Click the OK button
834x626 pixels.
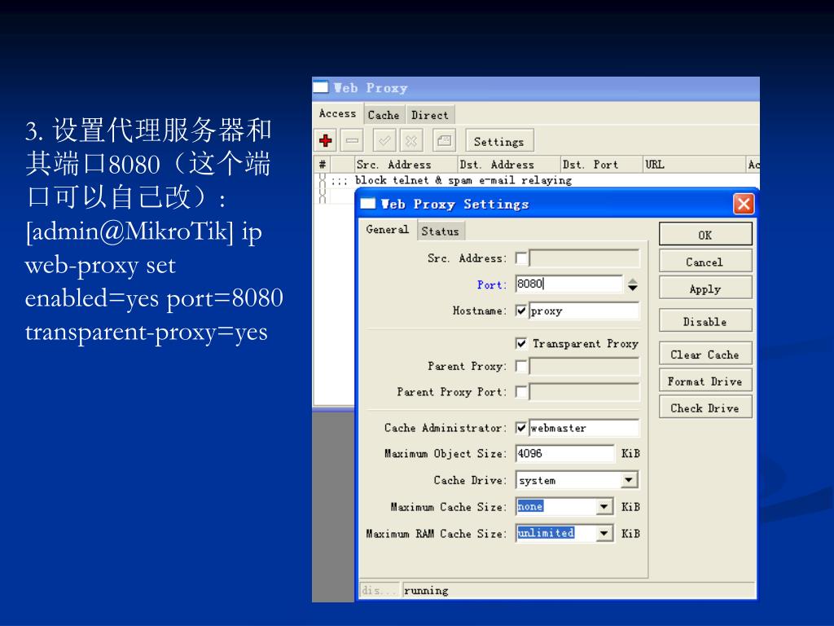coord(705,236)
